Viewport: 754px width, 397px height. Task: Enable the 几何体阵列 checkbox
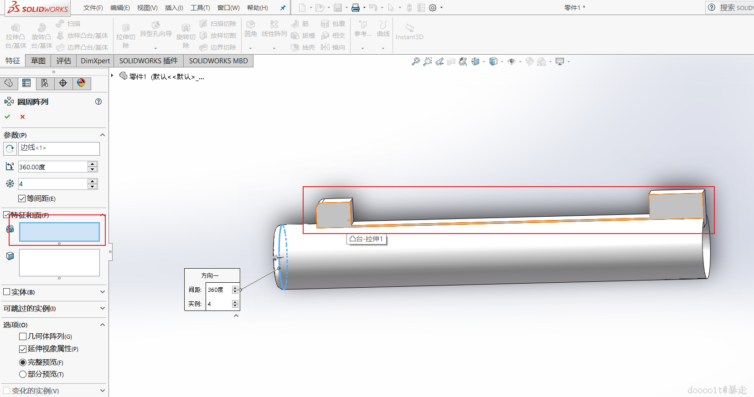pyautogui.click(x=23, y=336)
